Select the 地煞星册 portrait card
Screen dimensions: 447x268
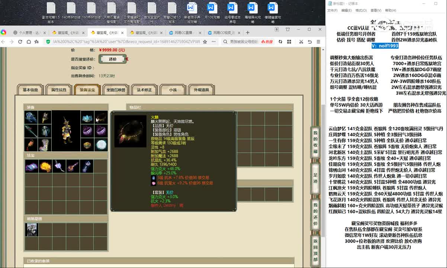pyautogui.click(x=31, y=230)
